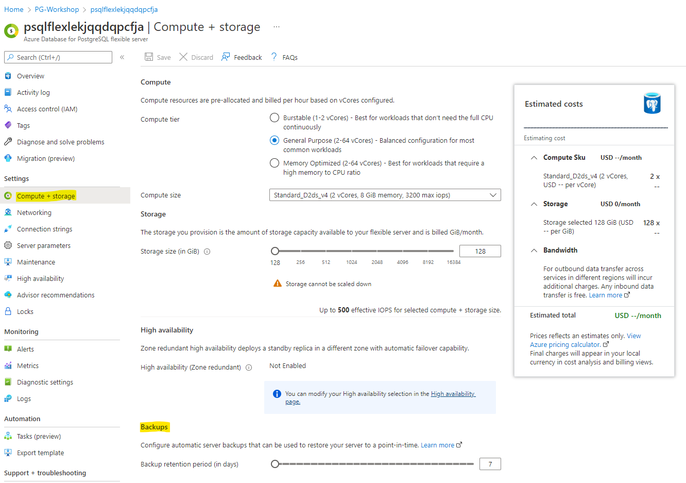Click the Save icon in the toolbar
The width and height of the screenshot is (686, 483).
click(149, 57)
